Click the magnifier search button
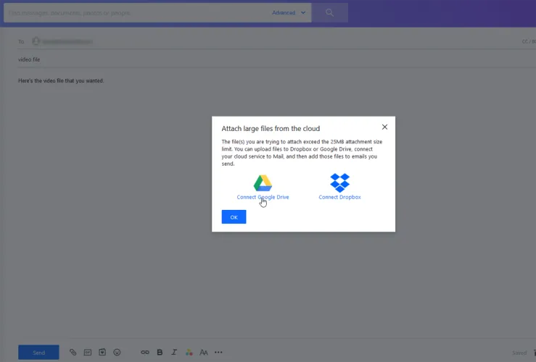This screenshot has width=536, height=362. click(x=330, y=12)
